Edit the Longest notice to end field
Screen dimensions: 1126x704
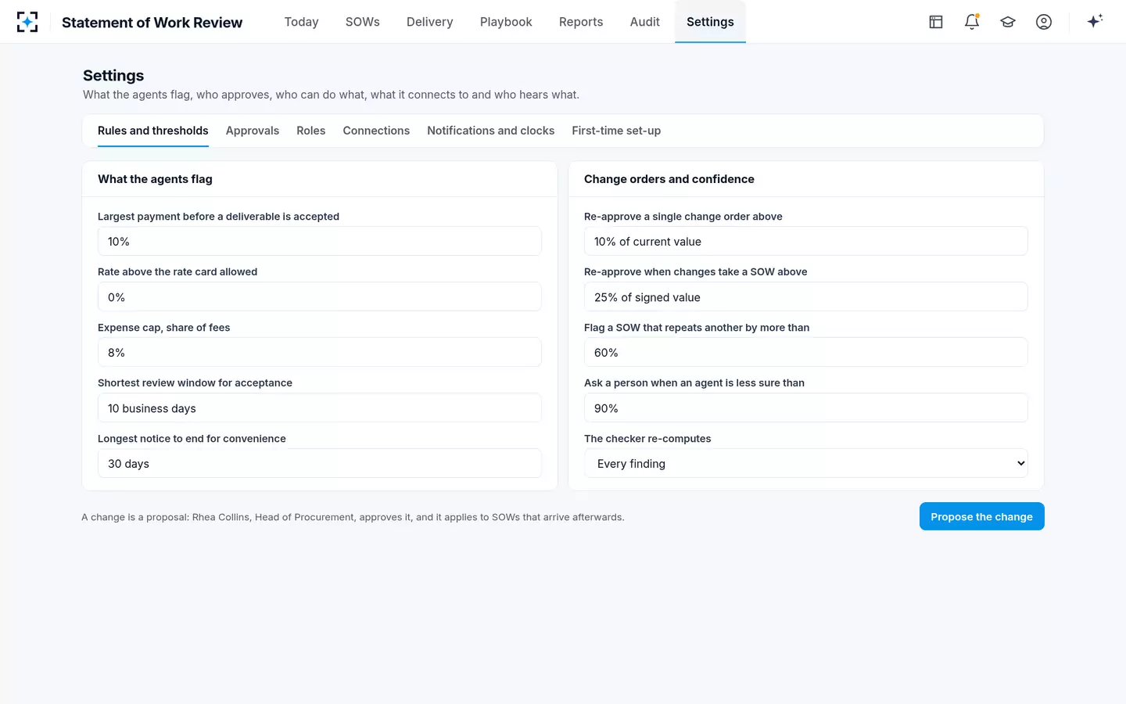tap(319, 463)
